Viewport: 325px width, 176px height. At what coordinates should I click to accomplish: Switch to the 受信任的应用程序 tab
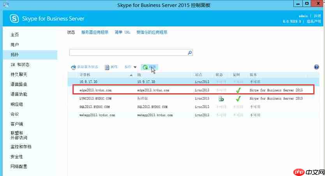click(152, 32)
